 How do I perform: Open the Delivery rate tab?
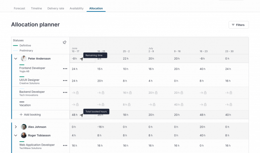tap(55, 8)
